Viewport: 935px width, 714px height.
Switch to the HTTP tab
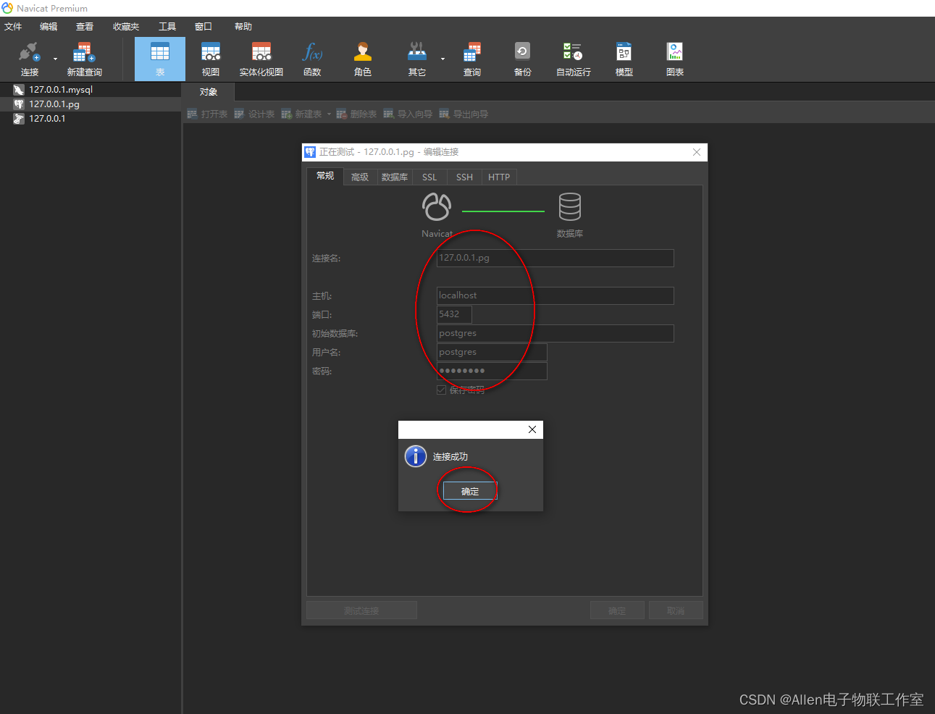(499, 177)
